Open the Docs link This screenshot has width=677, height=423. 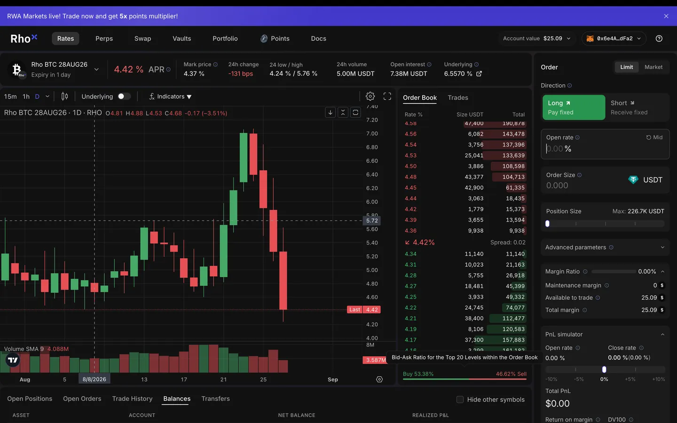(318, 39)
